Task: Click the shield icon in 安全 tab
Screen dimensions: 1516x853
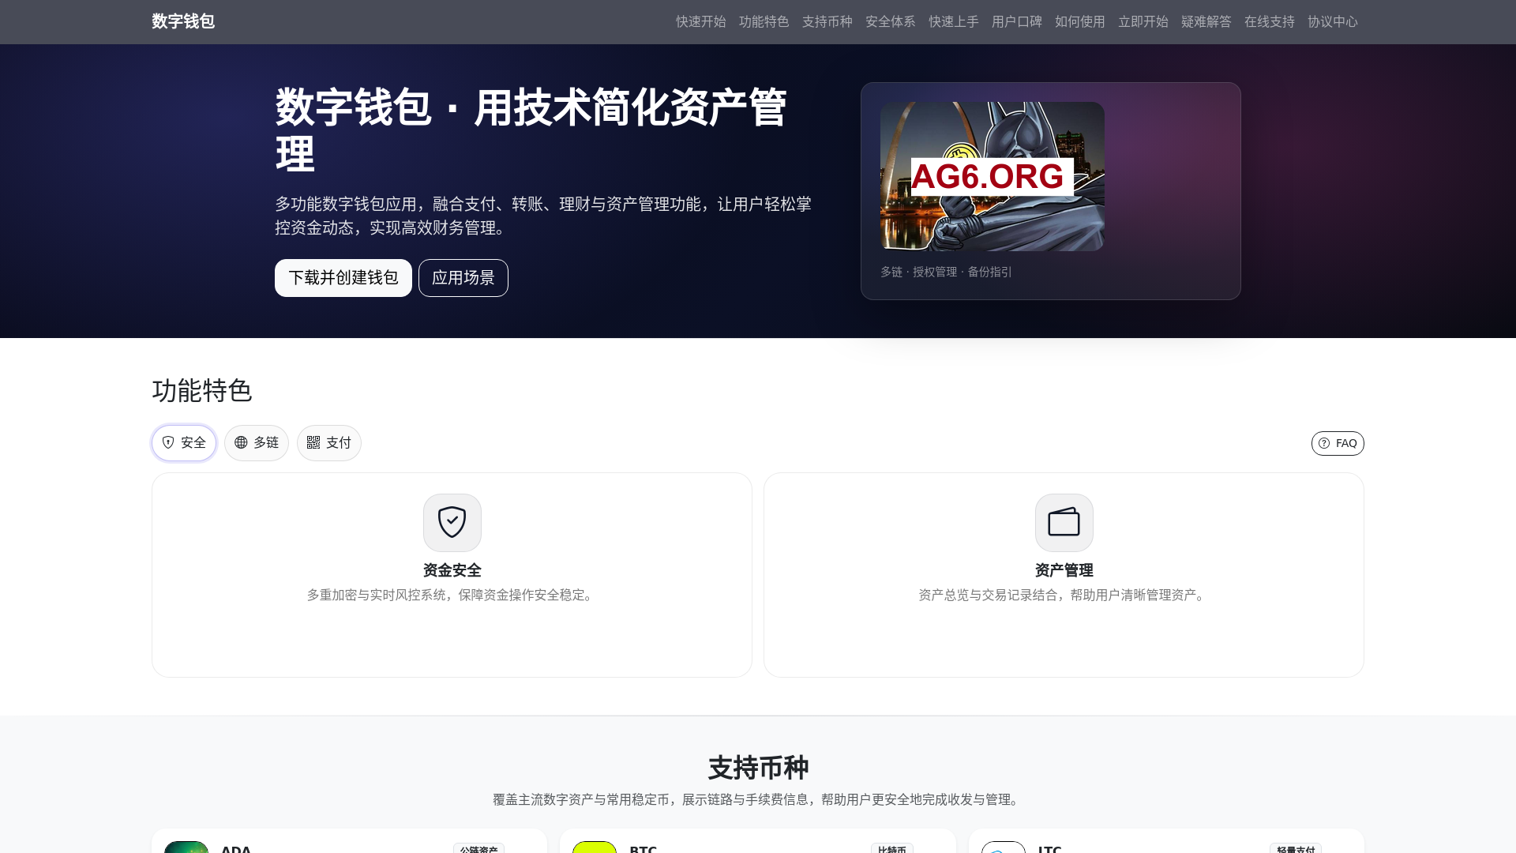Action: [168, 443]
